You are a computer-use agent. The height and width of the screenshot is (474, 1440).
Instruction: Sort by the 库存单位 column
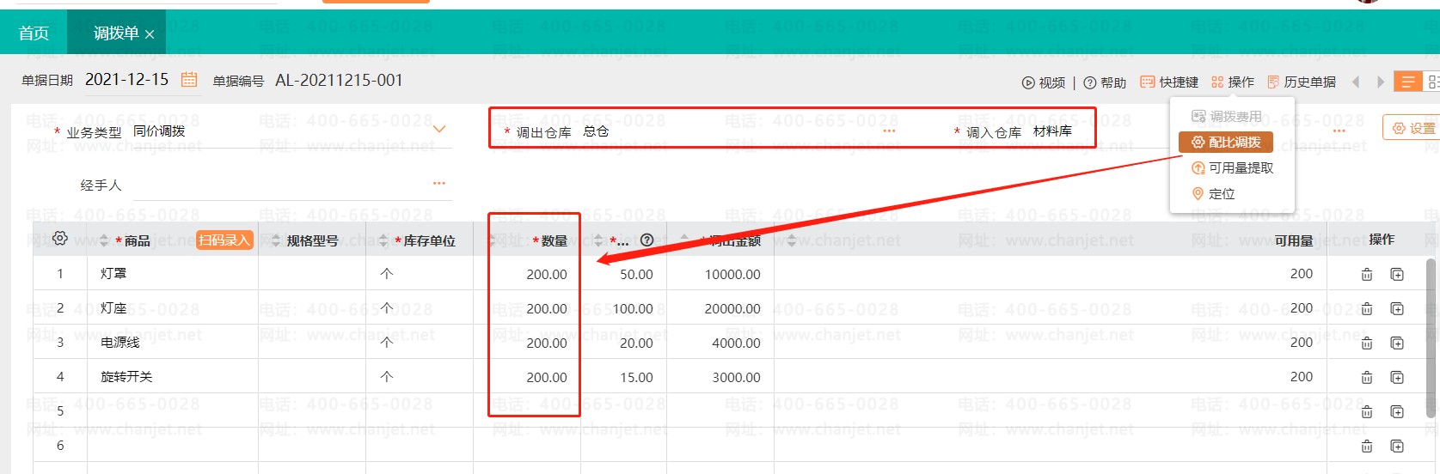pos(383,240)
